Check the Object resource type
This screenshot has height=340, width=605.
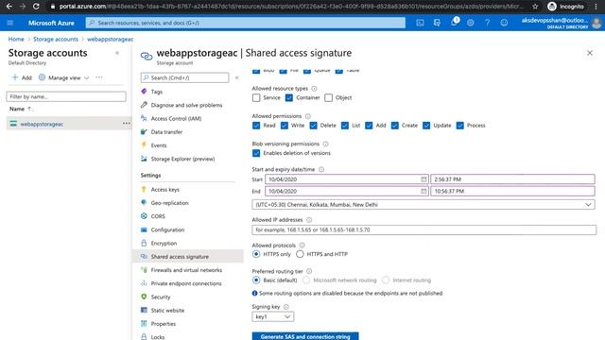point(328,98)
